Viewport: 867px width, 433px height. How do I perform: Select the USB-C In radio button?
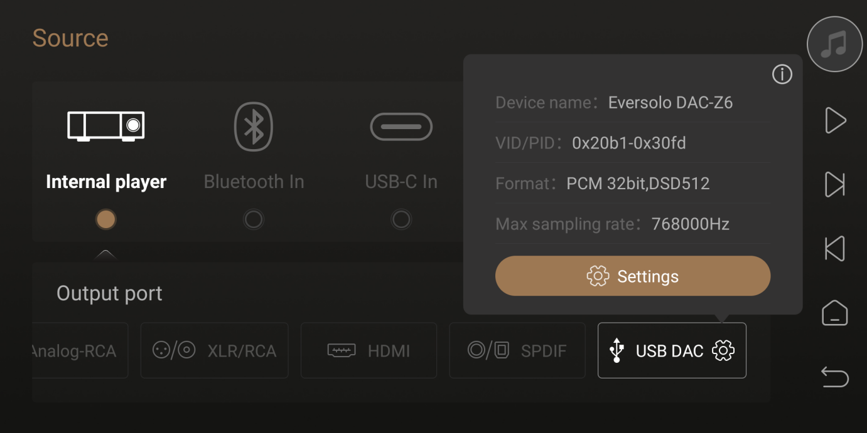pos(401,219)
